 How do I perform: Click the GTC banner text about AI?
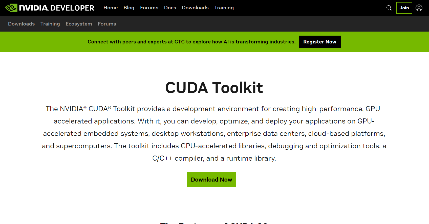coord(191,42)
